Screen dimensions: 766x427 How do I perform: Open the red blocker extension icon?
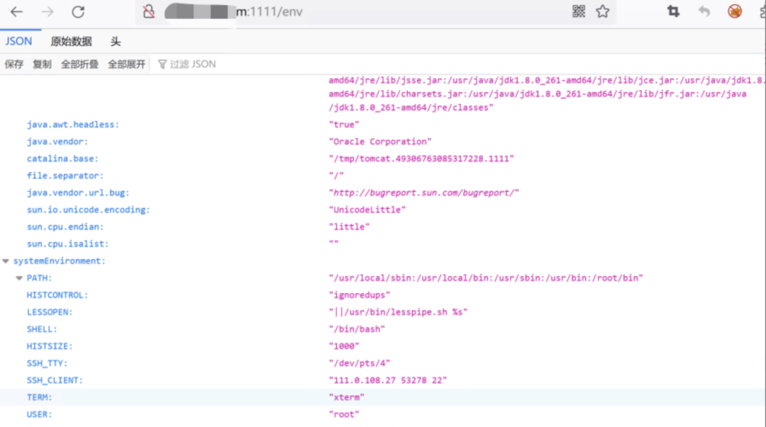pos(735,11)
